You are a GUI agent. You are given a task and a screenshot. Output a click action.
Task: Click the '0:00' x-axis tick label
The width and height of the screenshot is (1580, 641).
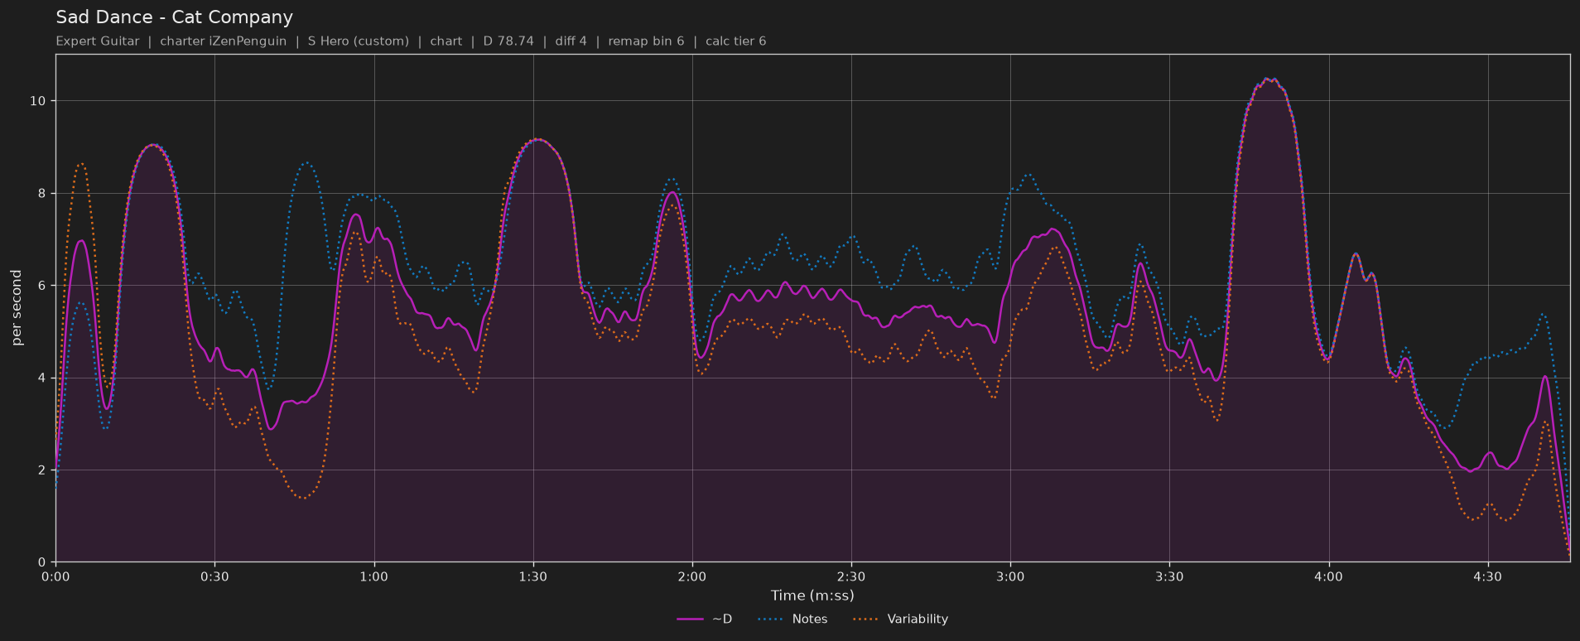click(x=55, y=576)
